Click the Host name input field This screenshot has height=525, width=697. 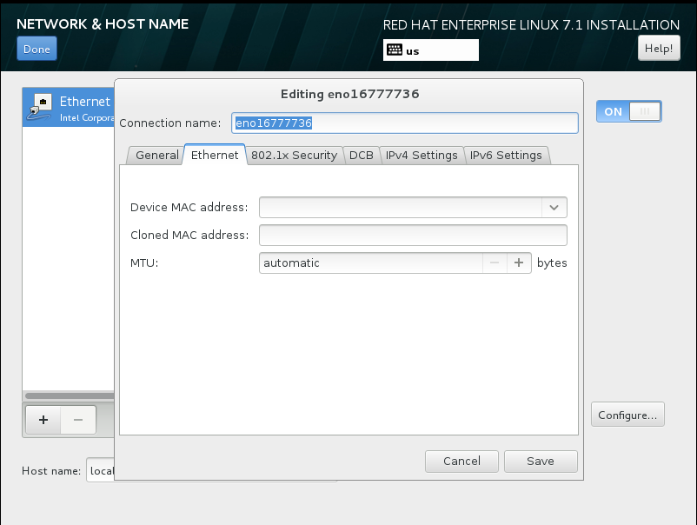pyautogui.click(x=101, y=470)
